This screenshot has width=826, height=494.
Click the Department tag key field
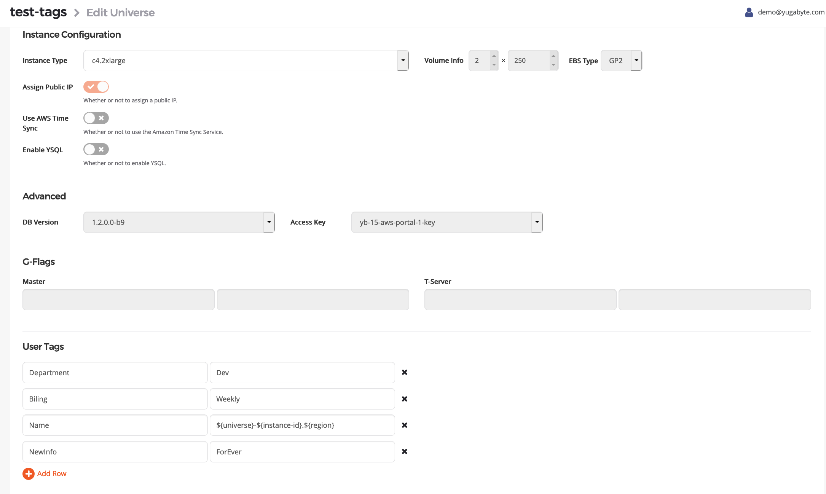(115, 373)
